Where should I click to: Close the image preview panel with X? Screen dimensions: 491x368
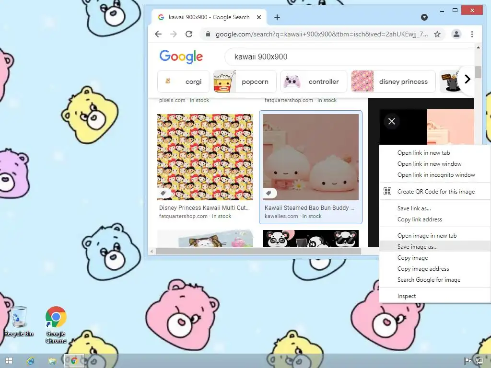[391, 121]
